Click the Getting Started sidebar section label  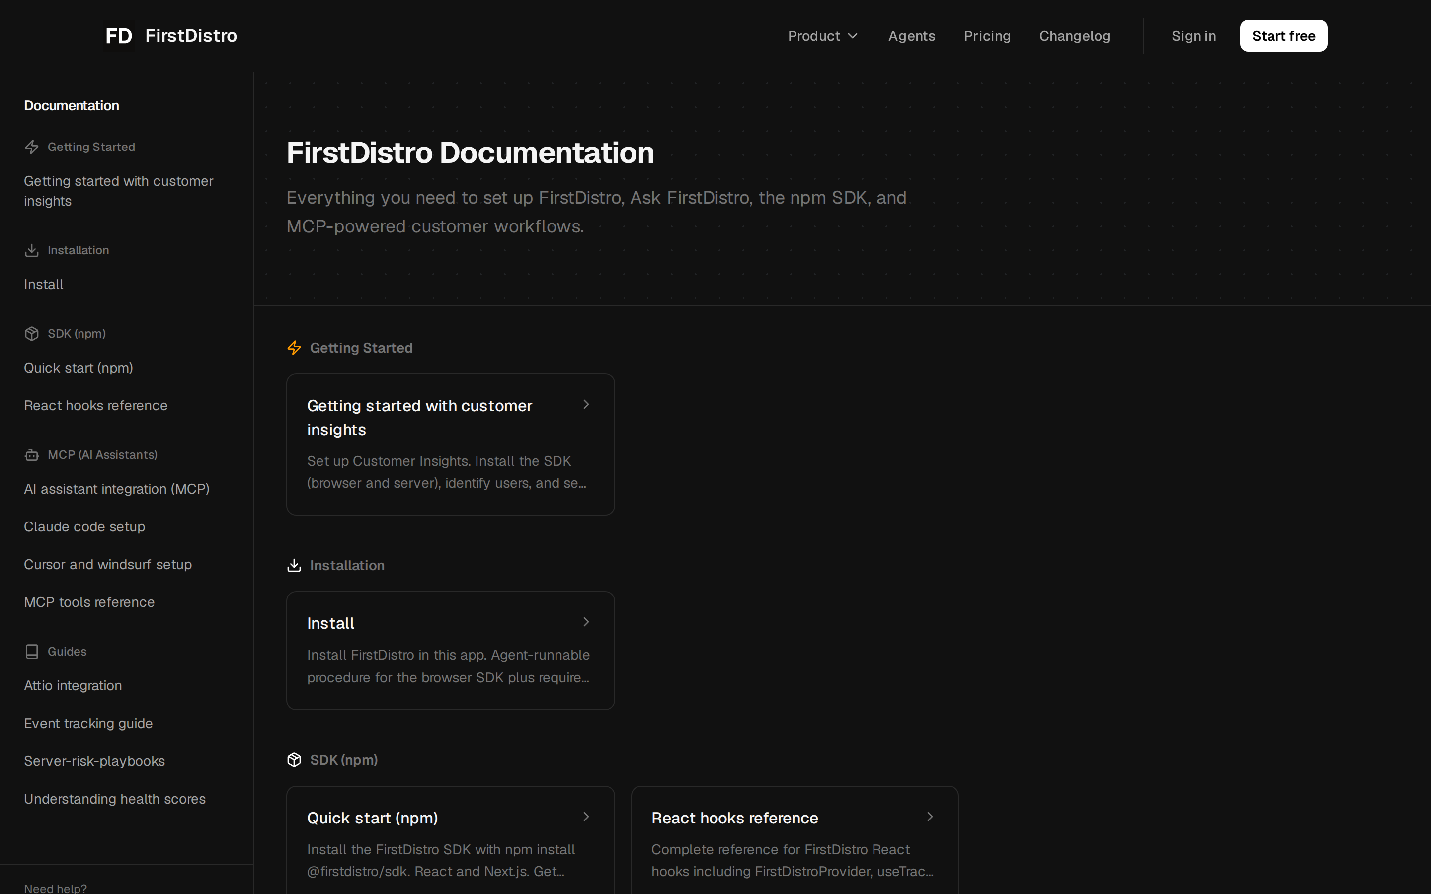pos(91,147)
